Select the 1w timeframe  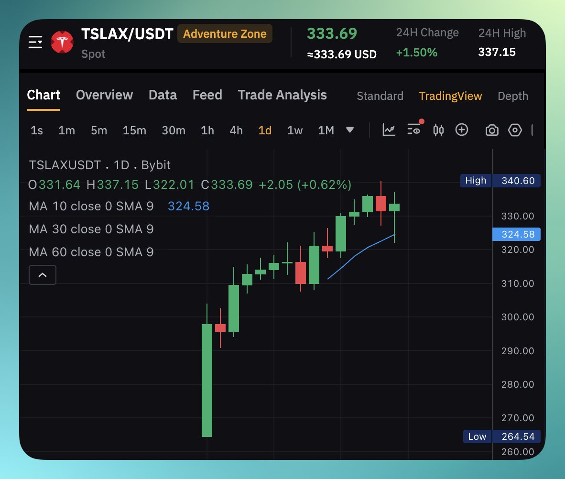click(295, 130)
